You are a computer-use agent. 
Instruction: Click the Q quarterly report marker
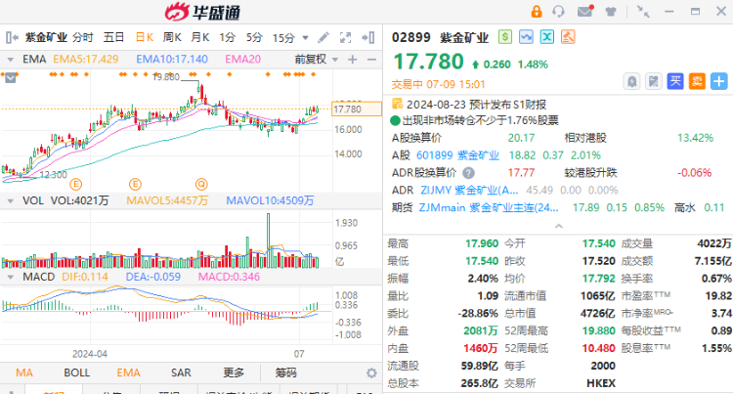pyautogui.click(x=201, y=184)
